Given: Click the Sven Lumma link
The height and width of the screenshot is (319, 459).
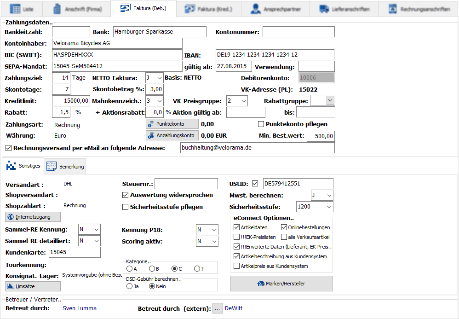Looking at the screenshot, I should tap(79, 308).
